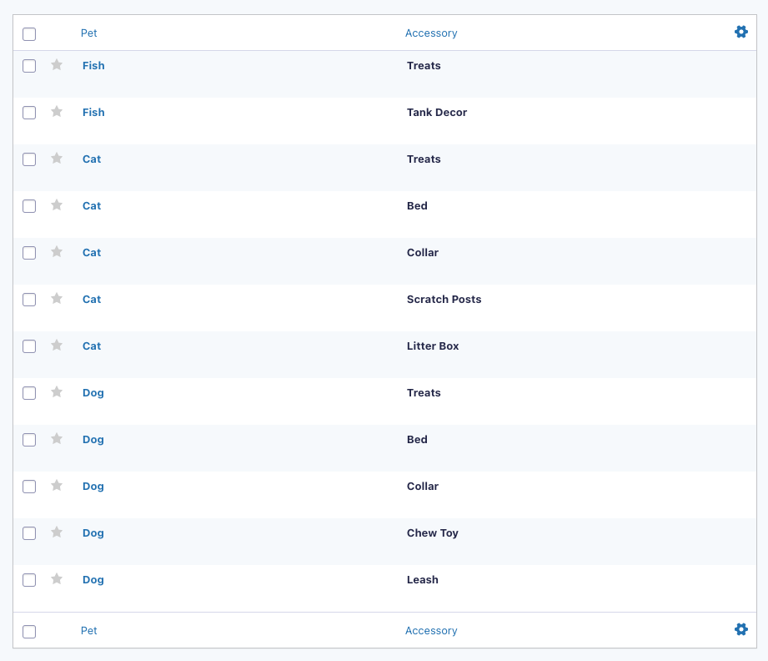Click the 'Litter Box' accessory cell
This screenshot has height=661, width=768.
[433, 346]
